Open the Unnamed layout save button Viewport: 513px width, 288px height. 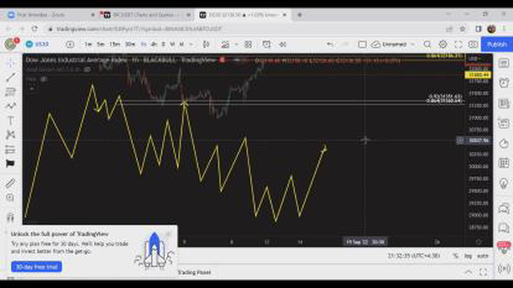[x=389, y=44]
